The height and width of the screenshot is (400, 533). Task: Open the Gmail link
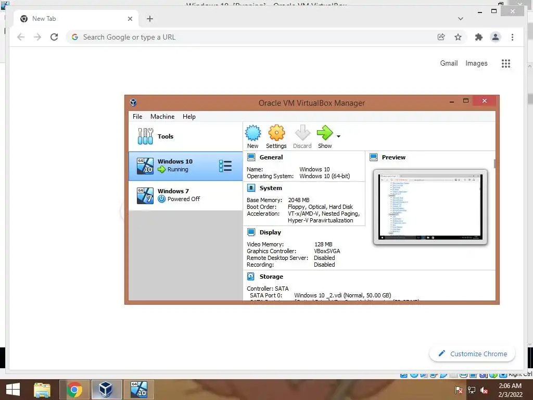click(449, 63)
